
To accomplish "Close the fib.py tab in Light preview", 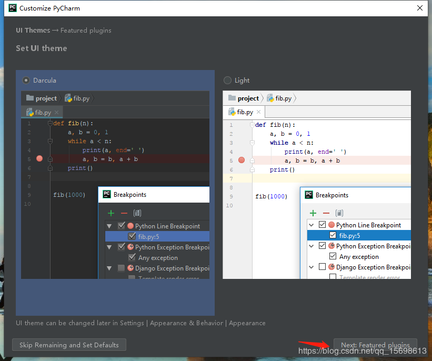I will pyautogui.click(x=258, y=112).
